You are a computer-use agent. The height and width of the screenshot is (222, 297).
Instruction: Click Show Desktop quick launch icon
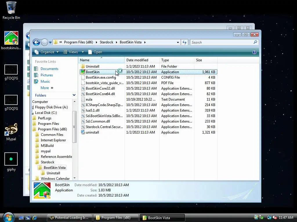coord(21,218)
